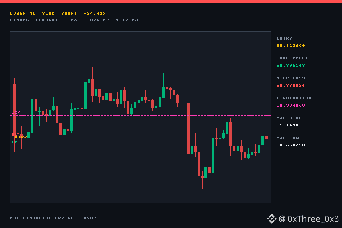This screenshot has width=342, height=228.
Task: Click the NOT FINANCIAL ADVICE disclaimer
Action: click(x=42, y=218)
